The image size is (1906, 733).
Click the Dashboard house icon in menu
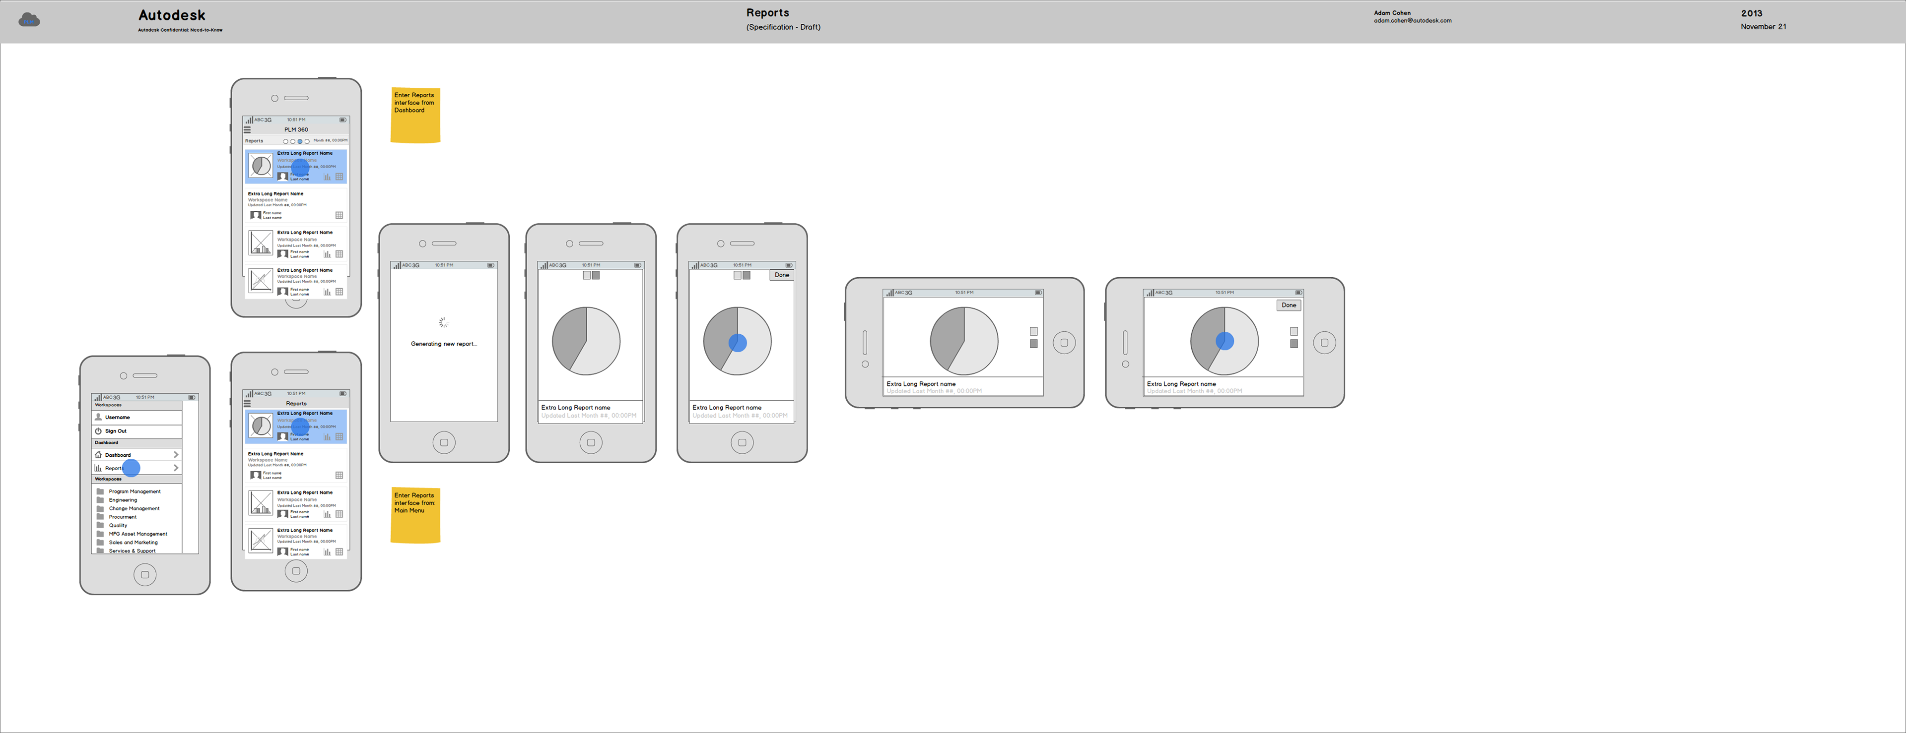(98, 455)
